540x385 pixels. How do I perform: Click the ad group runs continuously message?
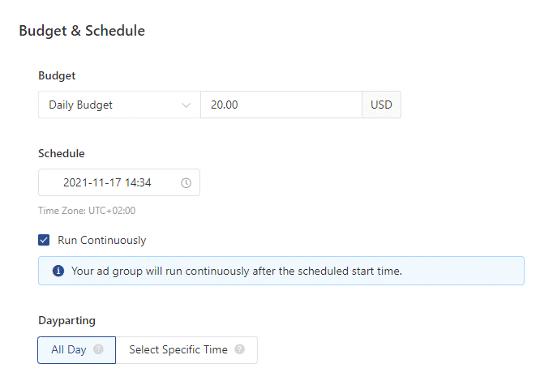pyautogui.click(x=238, y=271)
